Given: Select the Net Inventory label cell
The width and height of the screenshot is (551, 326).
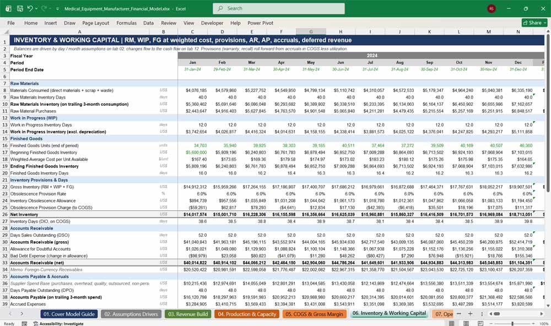Looking at the screenshot, I should point(79,214).
